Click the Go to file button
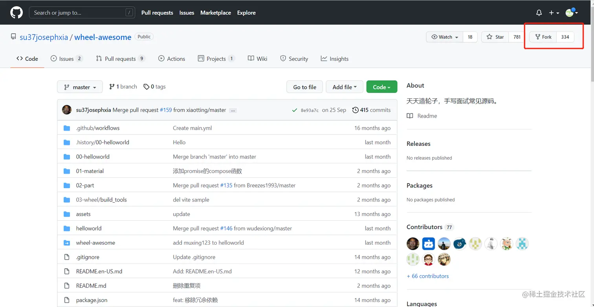 pos(304,87)
